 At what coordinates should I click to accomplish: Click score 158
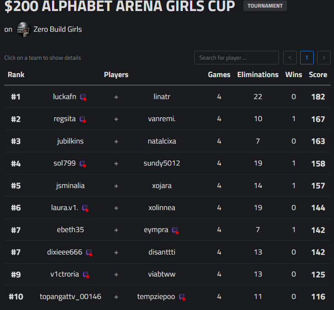(318, 163)
